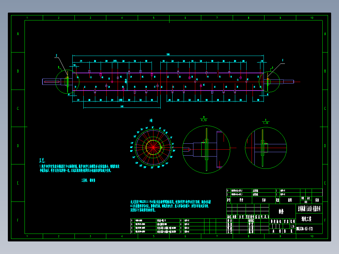This screenshot has width=339, height=254.
Task: Click the 代号 header cell in the parts list
Action: point(242,200)
